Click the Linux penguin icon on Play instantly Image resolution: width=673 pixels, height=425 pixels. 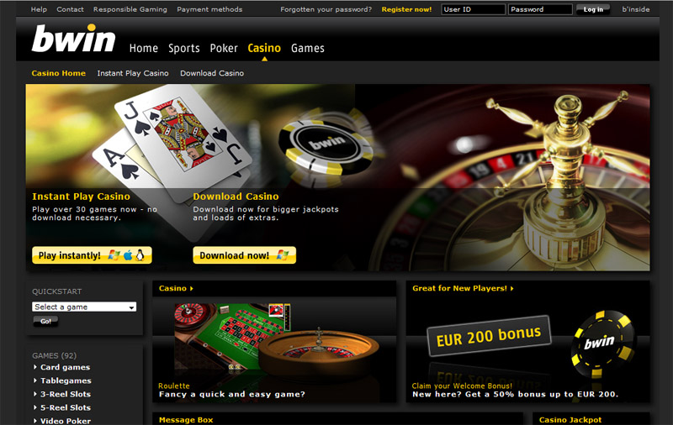(x=140, y=255)
